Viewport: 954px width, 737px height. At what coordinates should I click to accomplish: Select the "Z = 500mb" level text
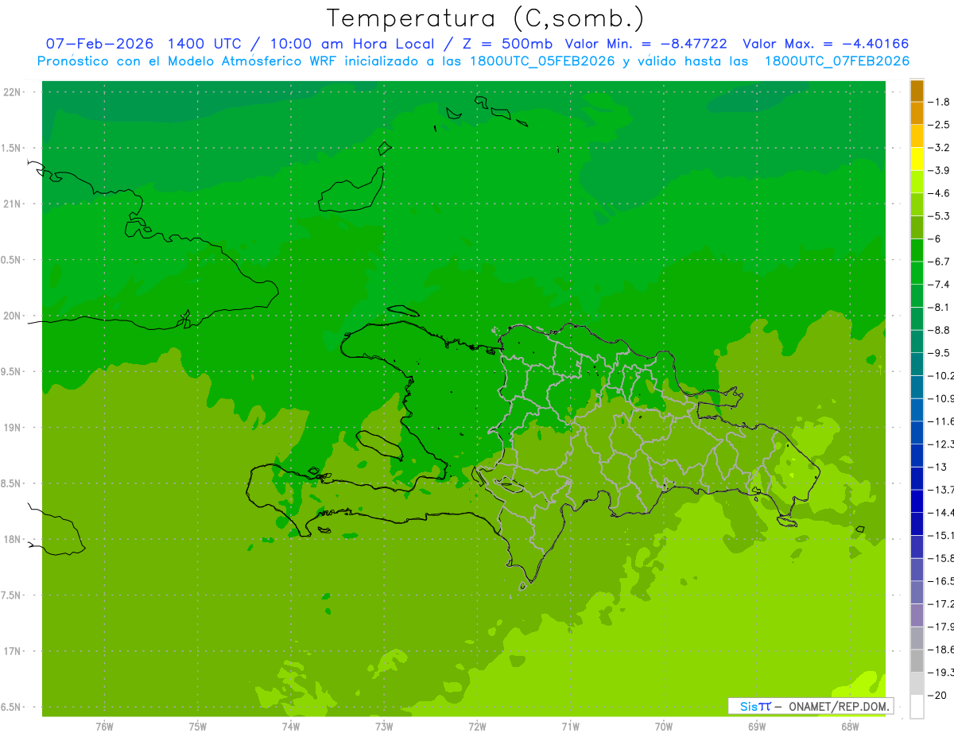[x=506, y=44]
